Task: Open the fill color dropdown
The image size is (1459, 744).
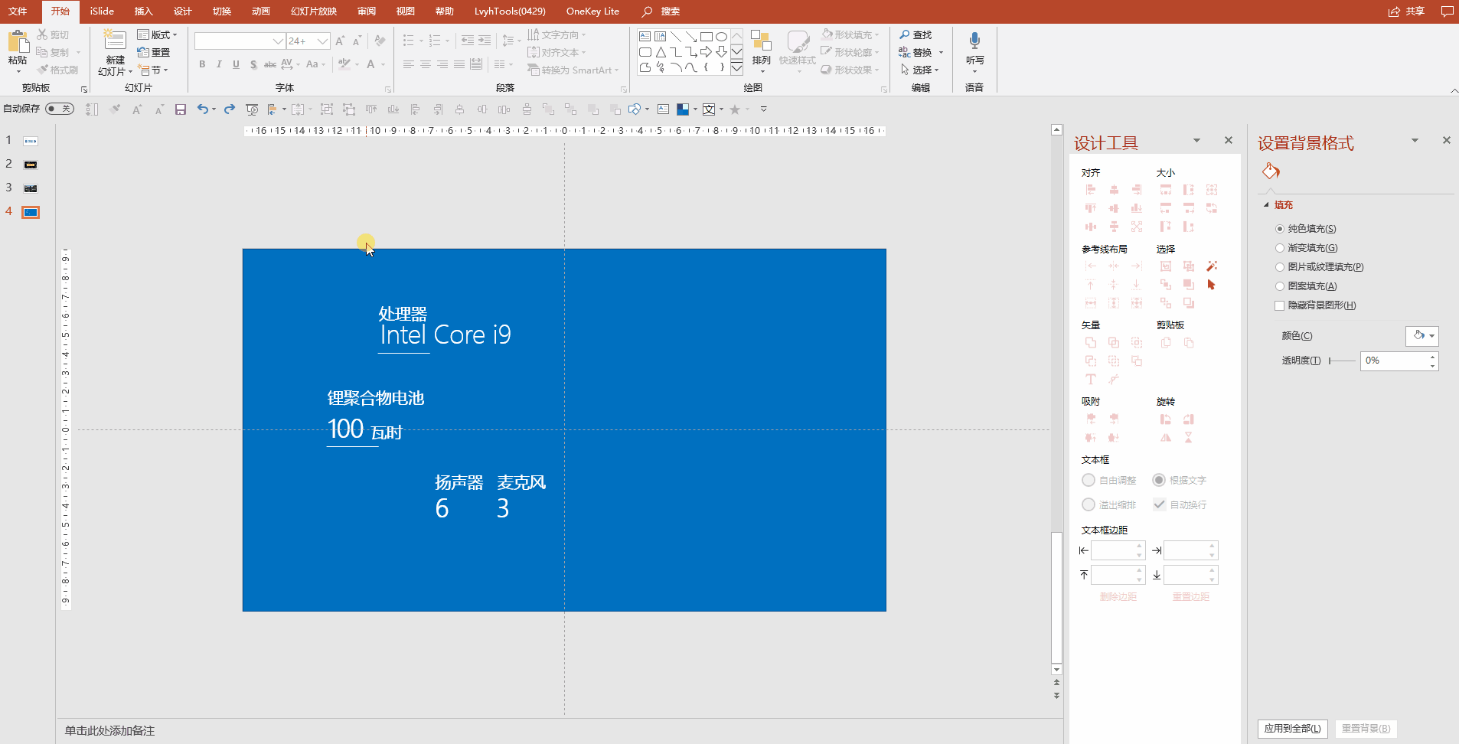Action: 1422,336
